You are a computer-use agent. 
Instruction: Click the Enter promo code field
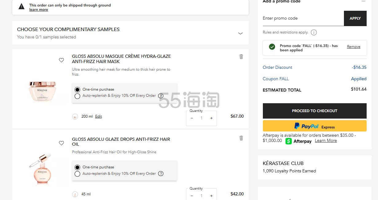[303, 18]
